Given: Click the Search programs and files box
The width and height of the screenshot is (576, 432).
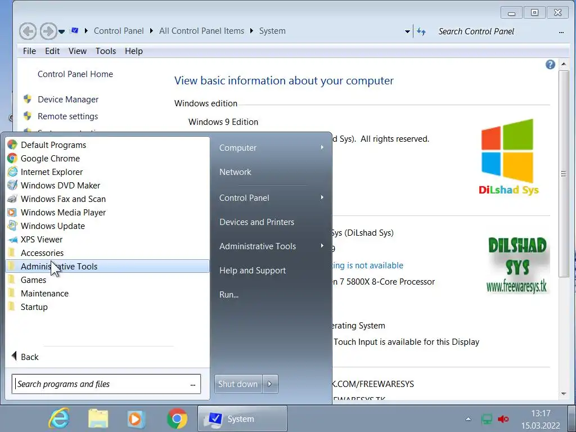Looking at the screenshot, I should (x=106, y=384).
